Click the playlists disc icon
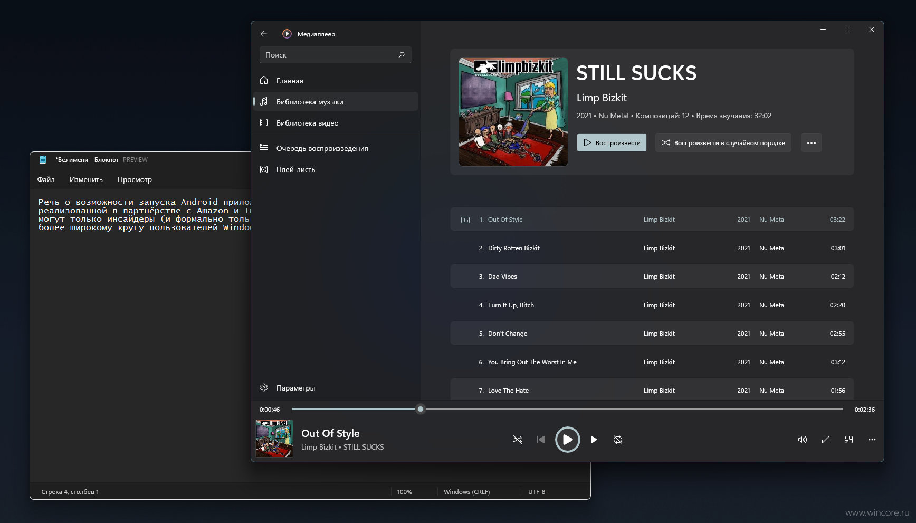Viewport: 916px width, 523px height. 264,169
